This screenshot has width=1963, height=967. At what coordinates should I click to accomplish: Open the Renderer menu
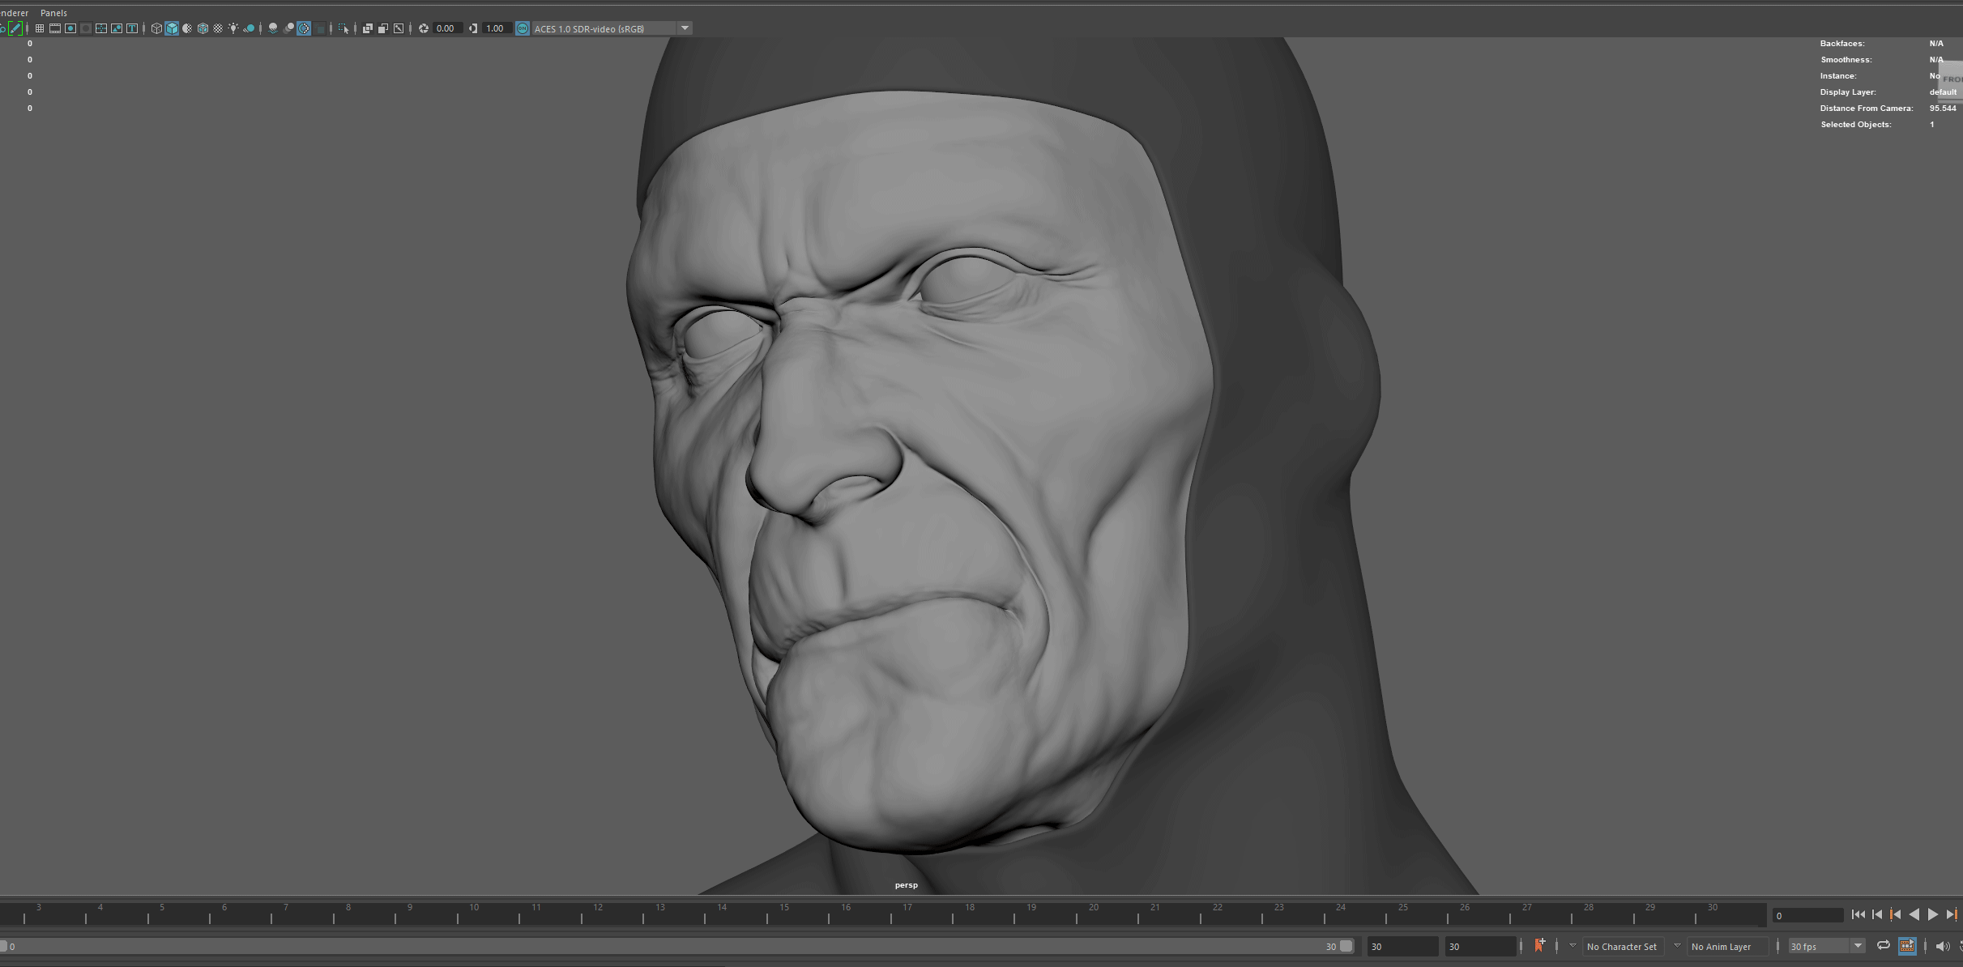(13, 12)
